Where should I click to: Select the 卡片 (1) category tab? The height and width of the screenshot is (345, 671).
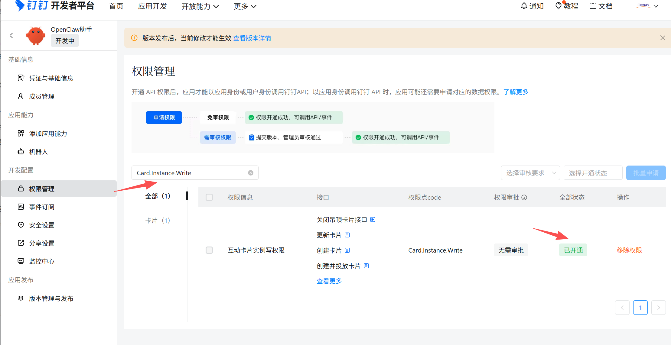158,221
